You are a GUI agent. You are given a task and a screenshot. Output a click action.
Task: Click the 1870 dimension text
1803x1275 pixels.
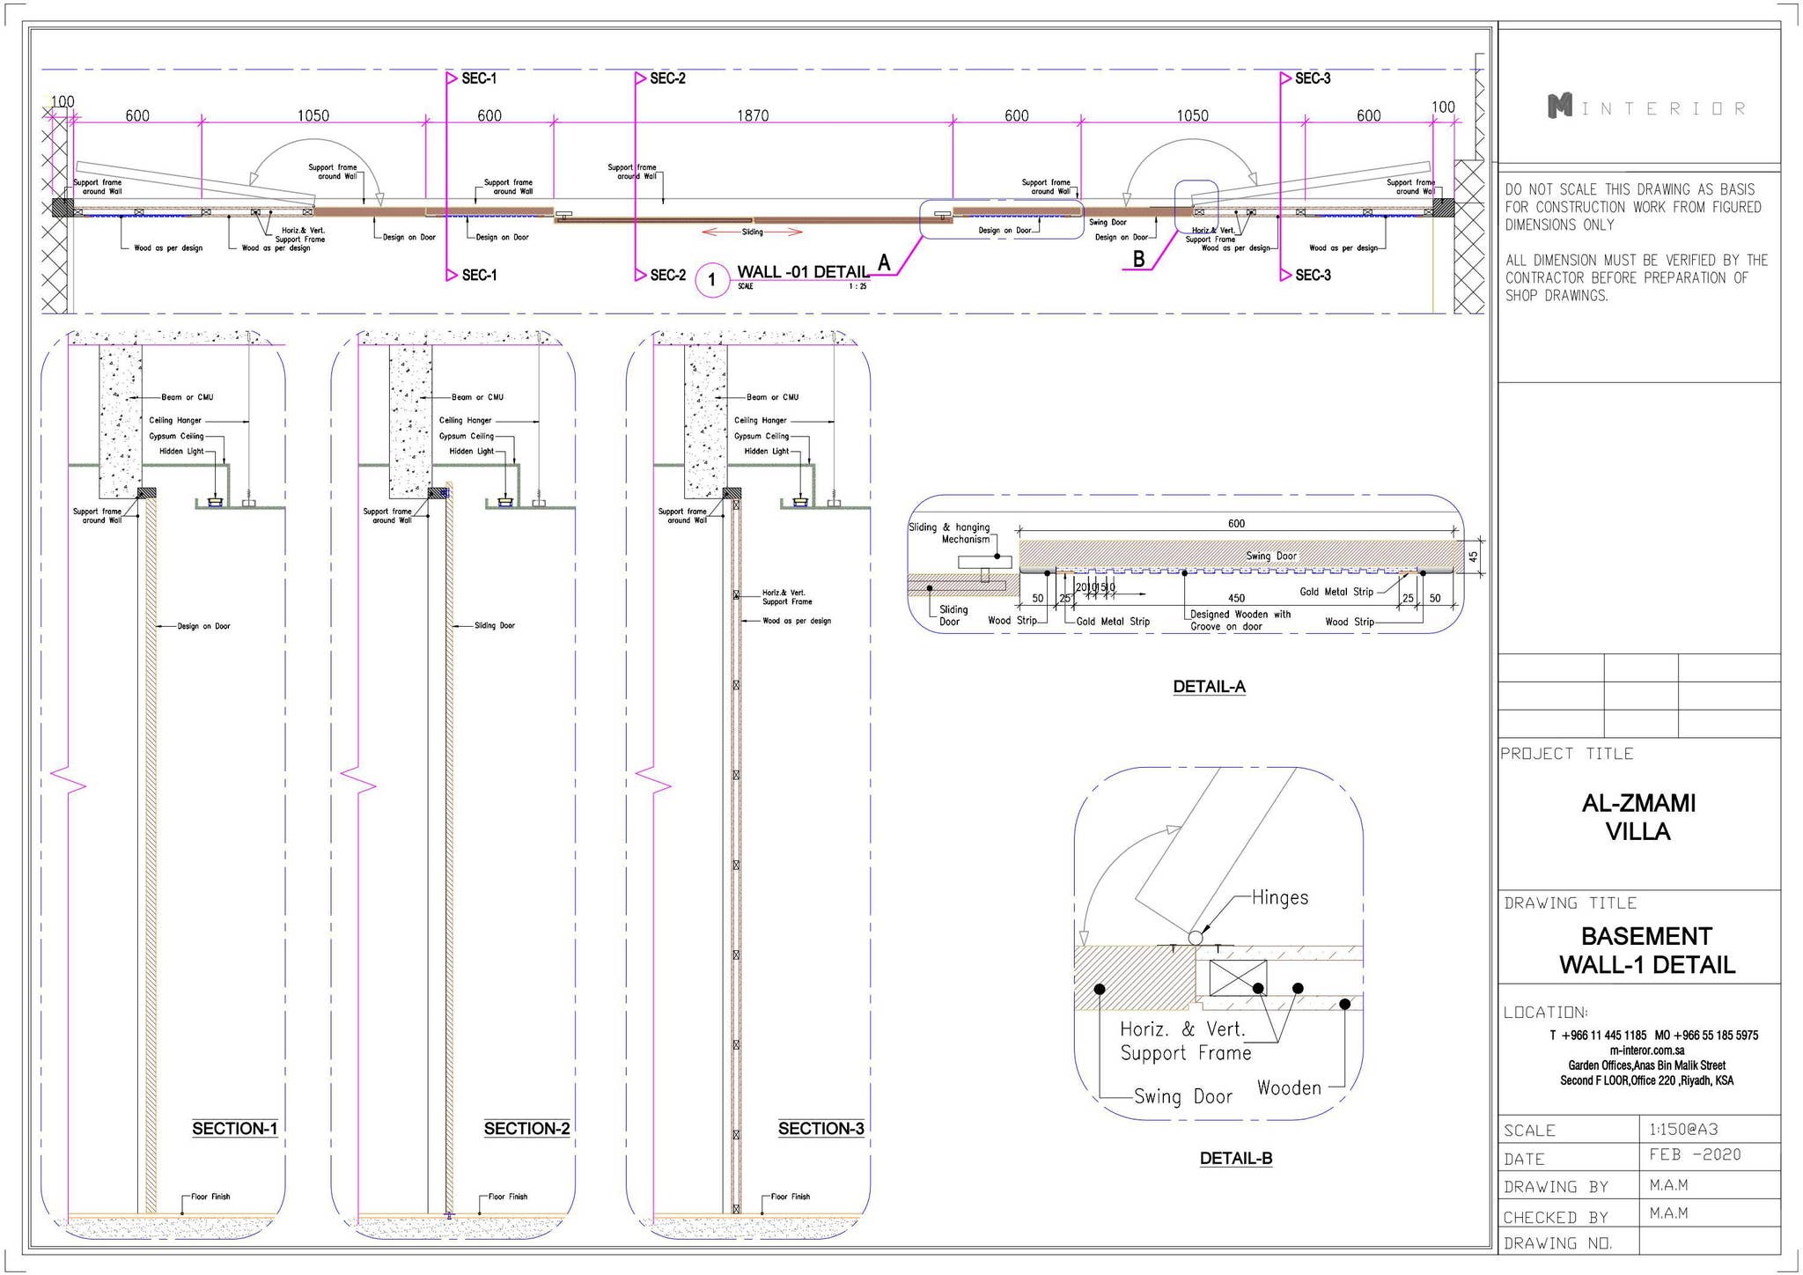(752, 115)
